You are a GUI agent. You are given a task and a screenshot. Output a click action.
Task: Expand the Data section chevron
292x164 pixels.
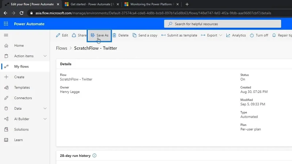[45, 108]
